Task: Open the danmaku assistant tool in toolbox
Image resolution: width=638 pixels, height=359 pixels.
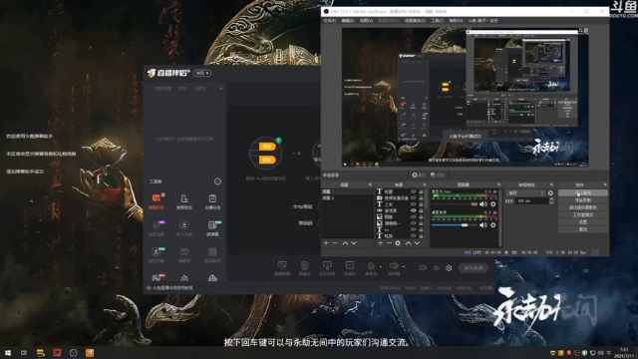Action: (157, 200)
